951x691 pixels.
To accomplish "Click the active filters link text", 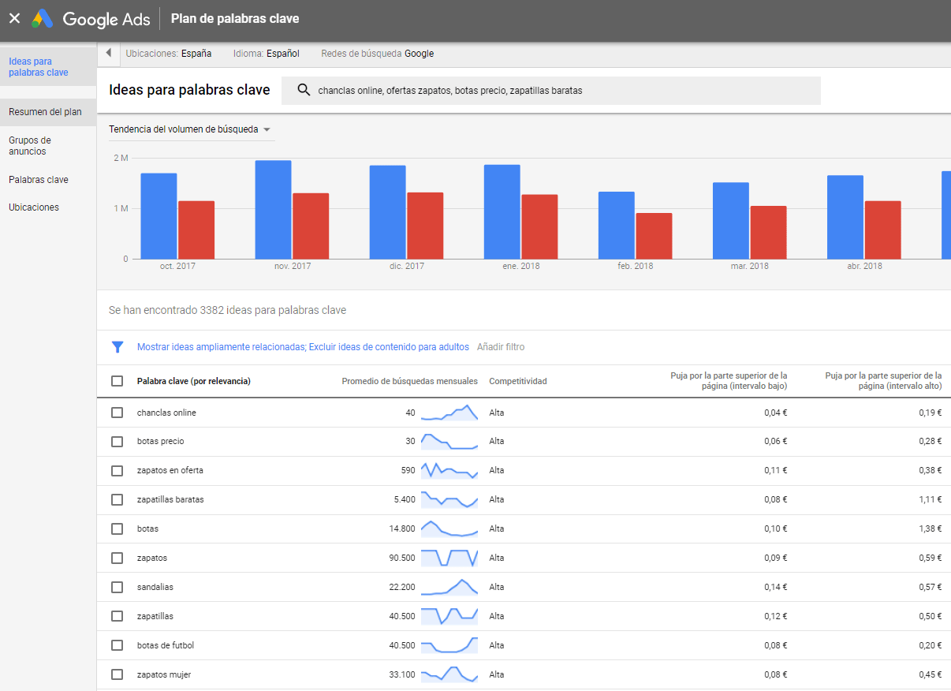I will (303, 347).
